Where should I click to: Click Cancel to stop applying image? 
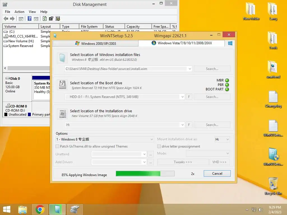click(217, 174)
